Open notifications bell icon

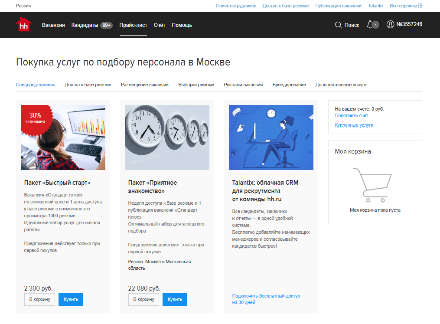tap(370, 24)
